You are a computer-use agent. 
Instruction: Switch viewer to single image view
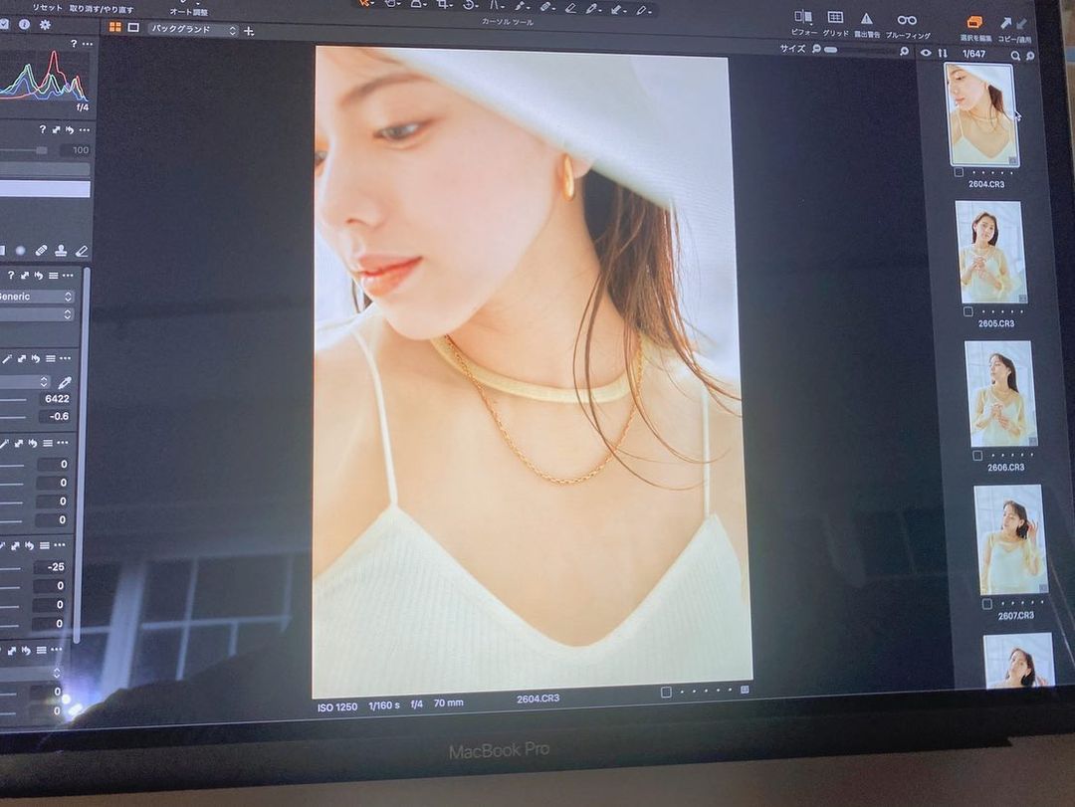[133, 28]
